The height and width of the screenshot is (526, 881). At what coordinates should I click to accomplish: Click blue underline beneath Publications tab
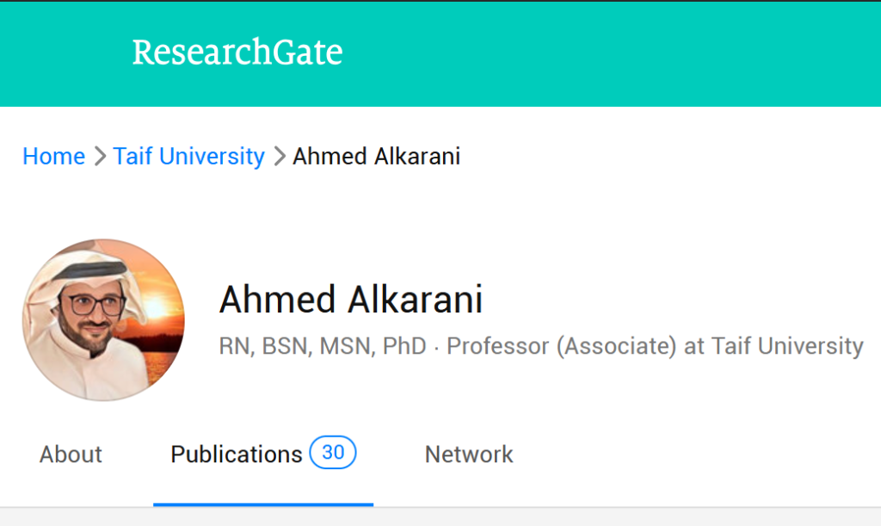click(263, 504)
